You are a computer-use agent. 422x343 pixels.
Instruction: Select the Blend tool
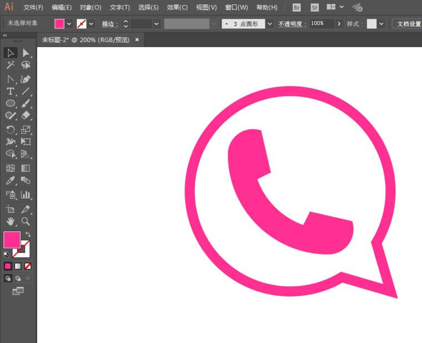(26, 181)
